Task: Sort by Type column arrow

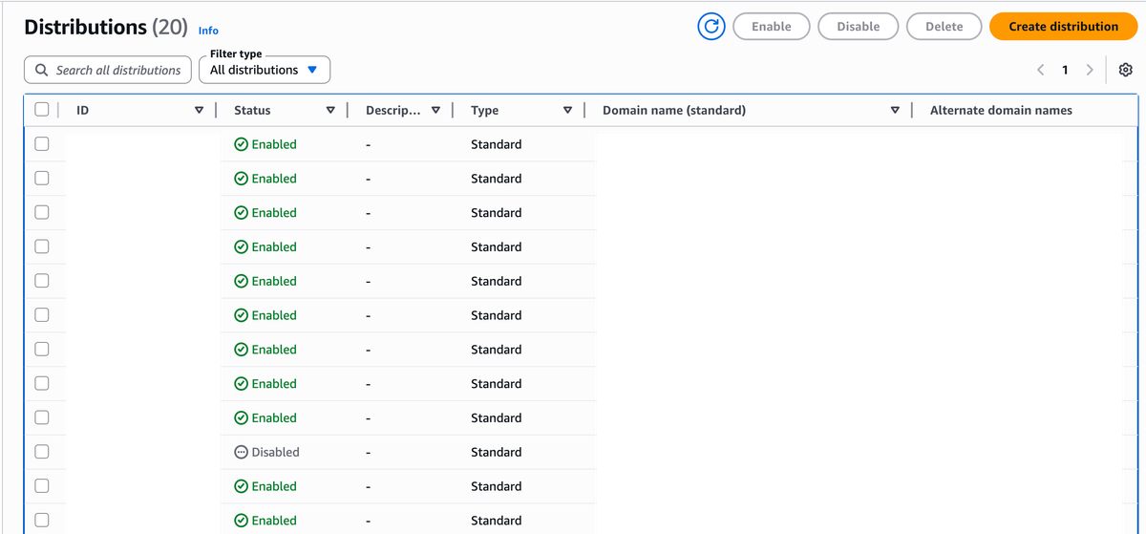Action: pos(567,110)
